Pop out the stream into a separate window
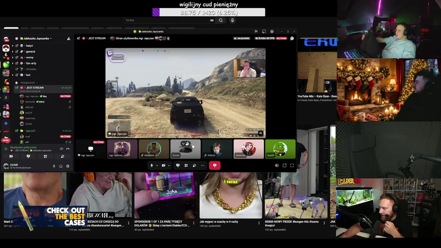The height and width of the screenshot is (248, 441). click(285, 166)
